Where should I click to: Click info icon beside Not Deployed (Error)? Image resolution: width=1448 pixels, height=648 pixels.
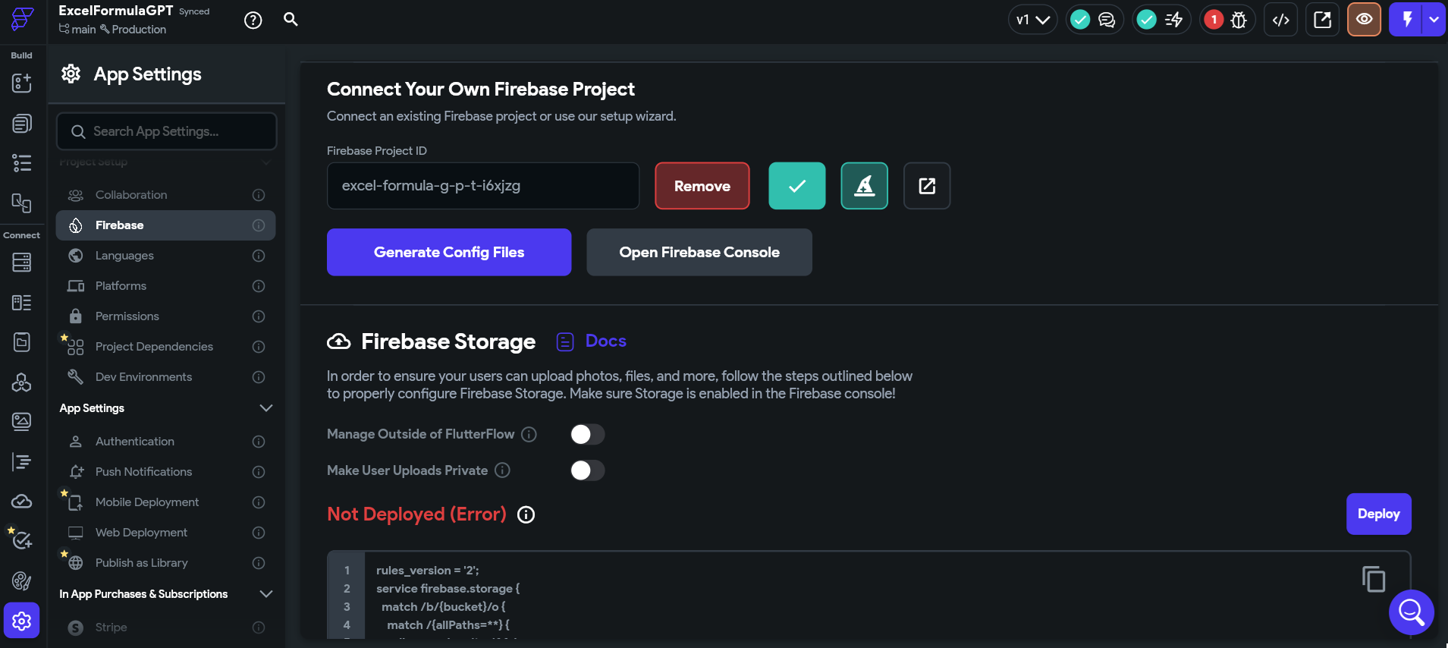click(526, 515)
